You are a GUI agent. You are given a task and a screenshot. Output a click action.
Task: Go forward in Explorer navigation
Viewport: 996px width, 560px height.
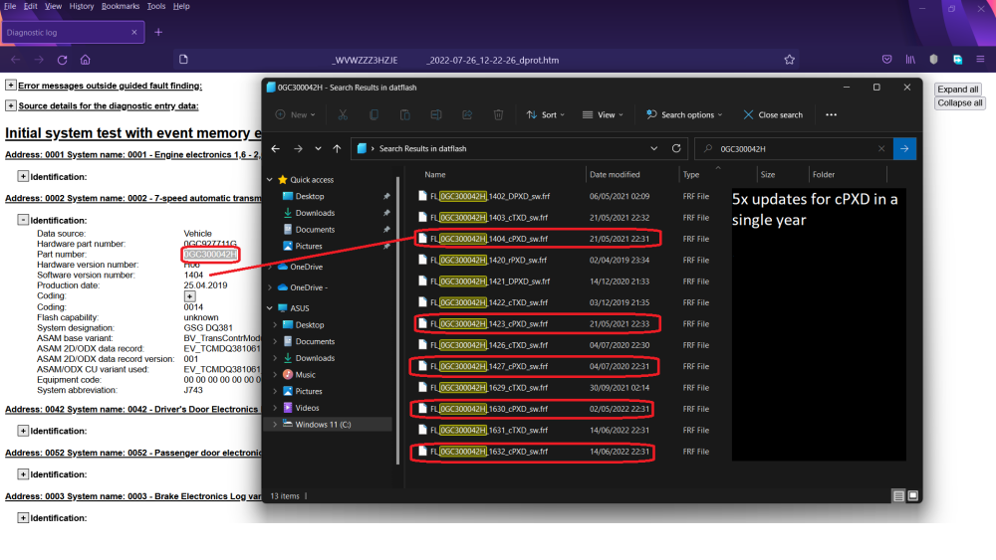click(x=298, y=149)
